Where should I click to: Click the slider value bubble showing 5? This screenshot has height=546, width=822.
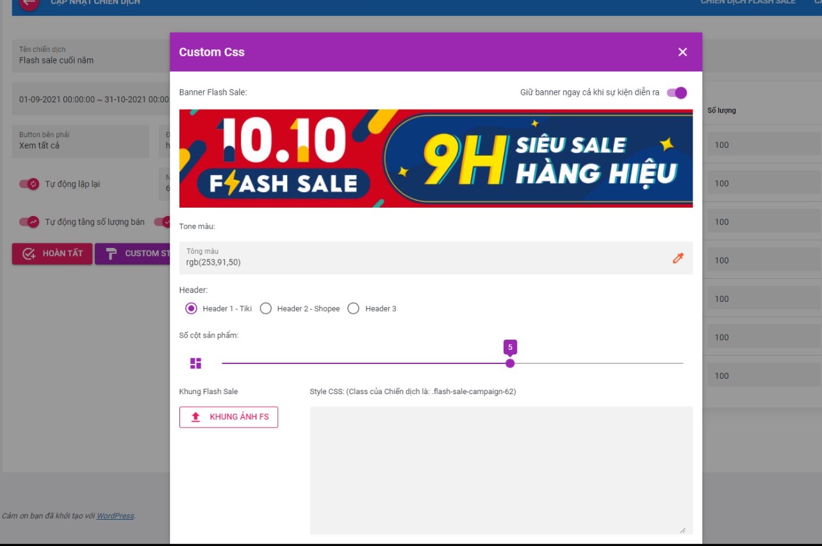[510, 347]
